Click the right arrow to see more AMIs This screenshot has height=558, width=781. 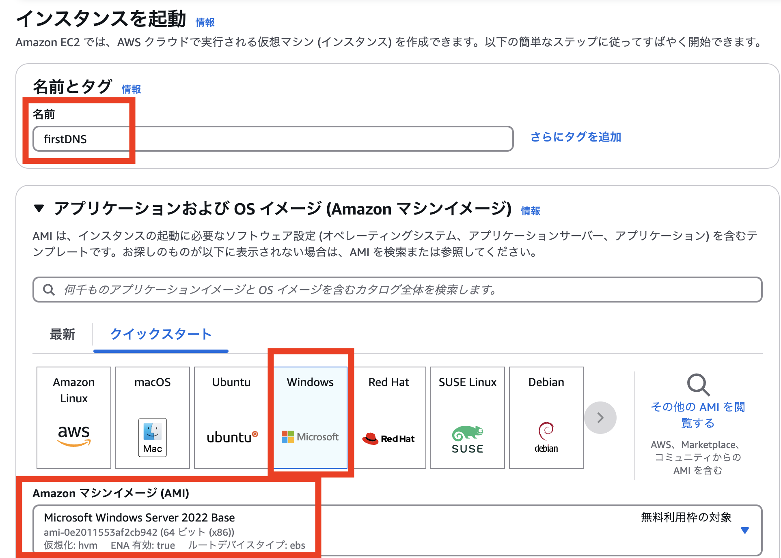pyautogui.click(x=600, y=417)
